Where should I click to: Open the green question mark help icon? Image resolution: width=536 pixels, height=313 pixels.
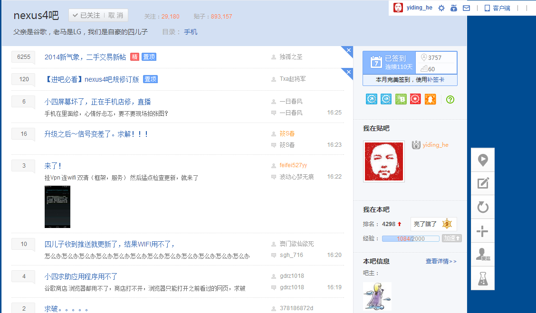coord(450,99)
